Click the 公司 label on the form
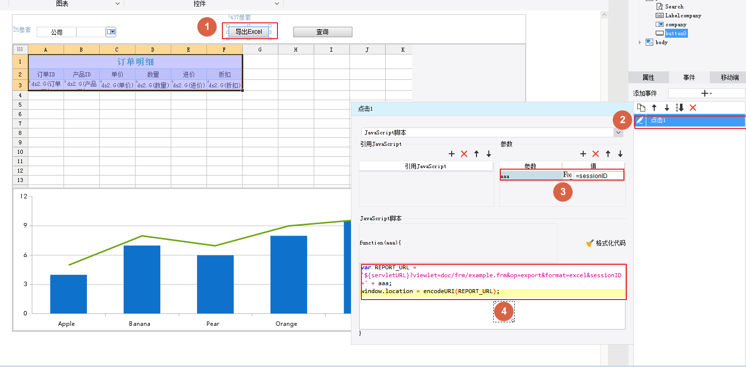Viewport: 746px width, 367px height. [x=57, y=32]
